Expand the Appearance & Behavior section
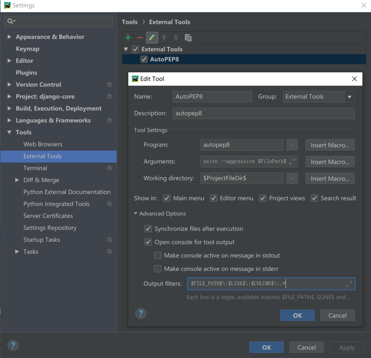Viewport: 371px width, 358px height. pos(9,37)
